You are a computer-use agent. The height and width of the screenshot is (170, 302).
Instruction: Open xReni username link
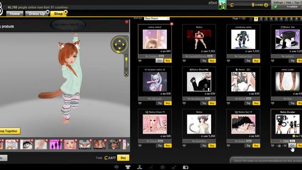click(213, 2)
